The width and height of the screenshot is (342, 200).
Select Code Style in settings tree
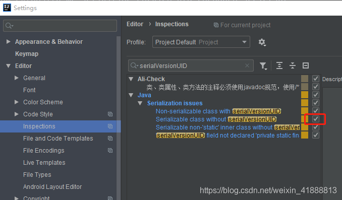(38, 114)
